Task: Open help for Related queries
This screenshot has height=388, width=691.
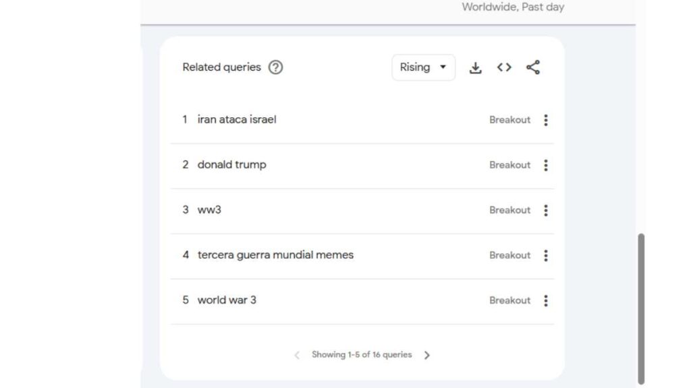Action: tap(276, 67)
